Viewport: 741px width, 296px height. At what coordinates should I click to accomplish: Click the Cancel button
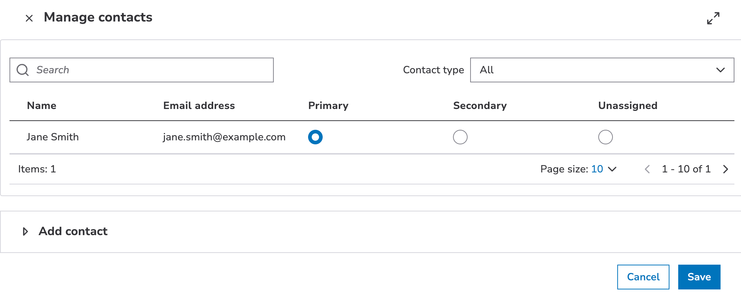click(x=643, y=277)
